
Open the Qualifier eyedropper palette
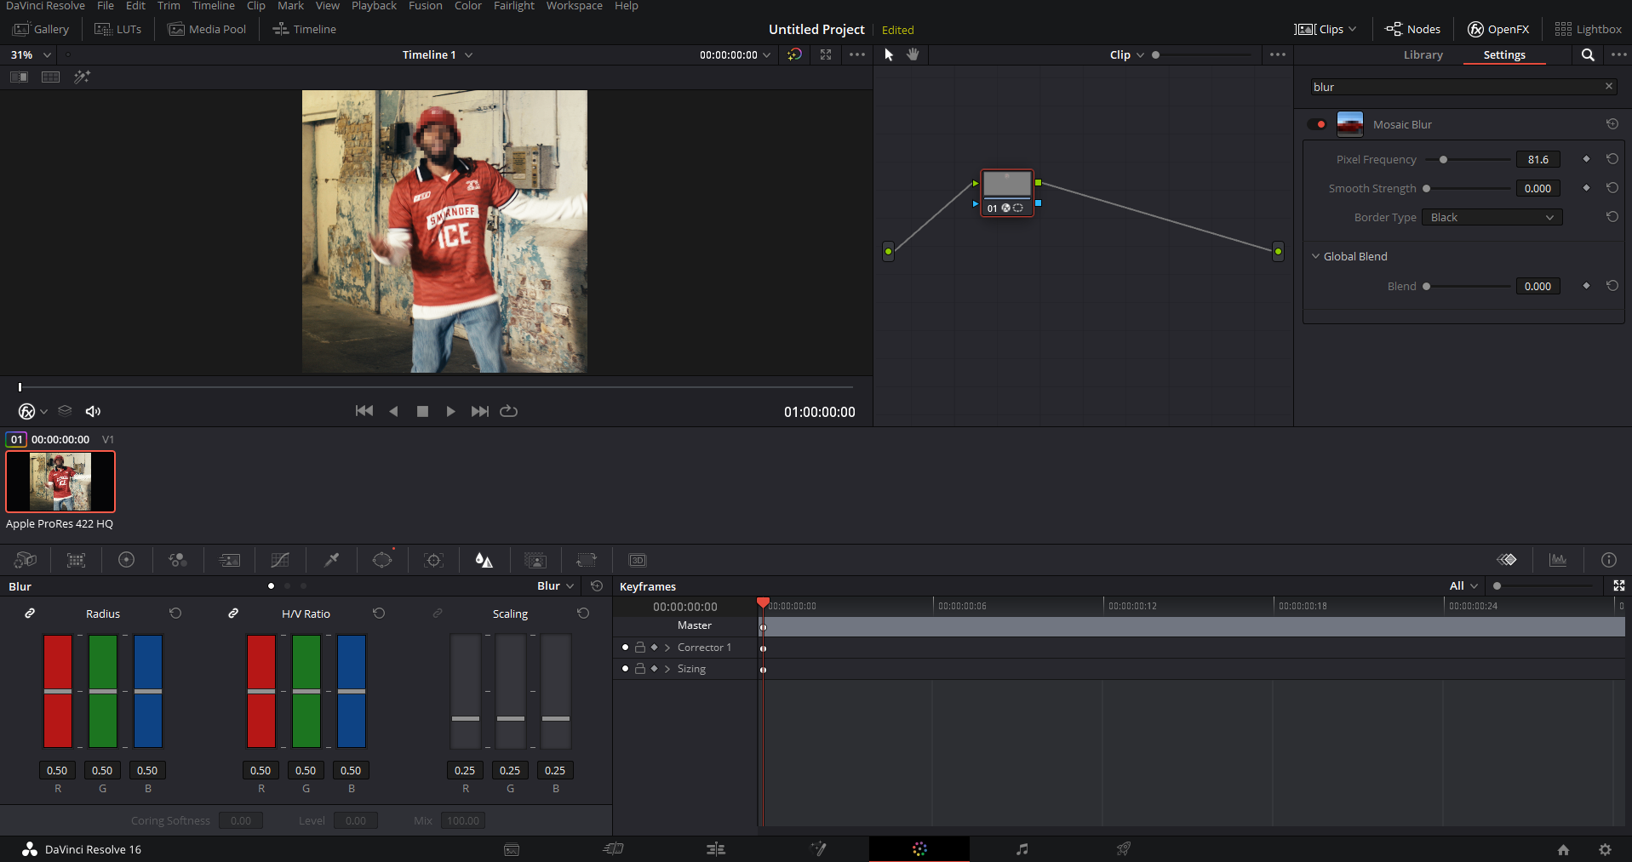[x=331, y=560]
